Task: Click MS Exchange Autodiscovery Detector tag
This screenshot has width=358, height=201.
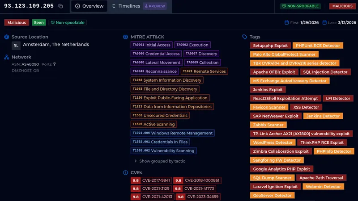Action: (x=290, y=81)
